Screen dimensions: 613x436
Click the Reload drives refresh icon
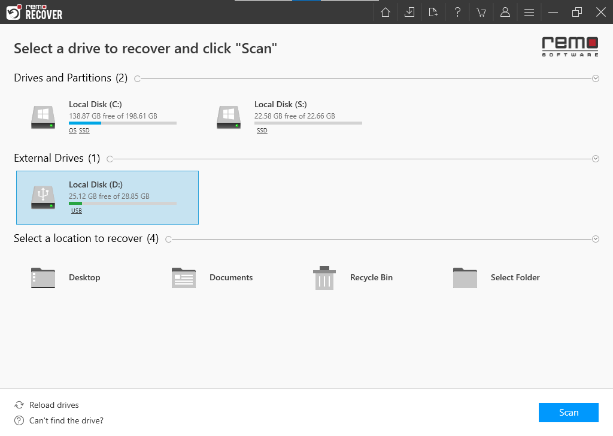pyautogui.click(x=19, y=405)
